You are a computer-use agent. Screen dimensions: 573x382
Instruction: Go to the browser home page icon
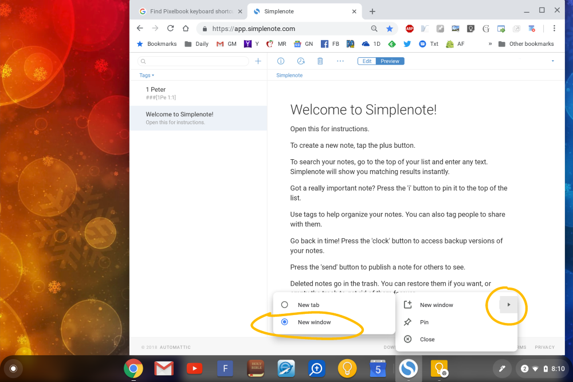[x=186, y=29]
